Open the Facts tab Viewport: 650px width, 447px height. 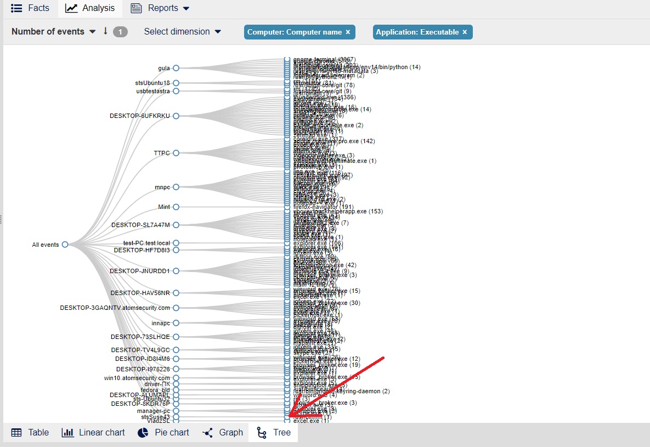click(31, 8)
